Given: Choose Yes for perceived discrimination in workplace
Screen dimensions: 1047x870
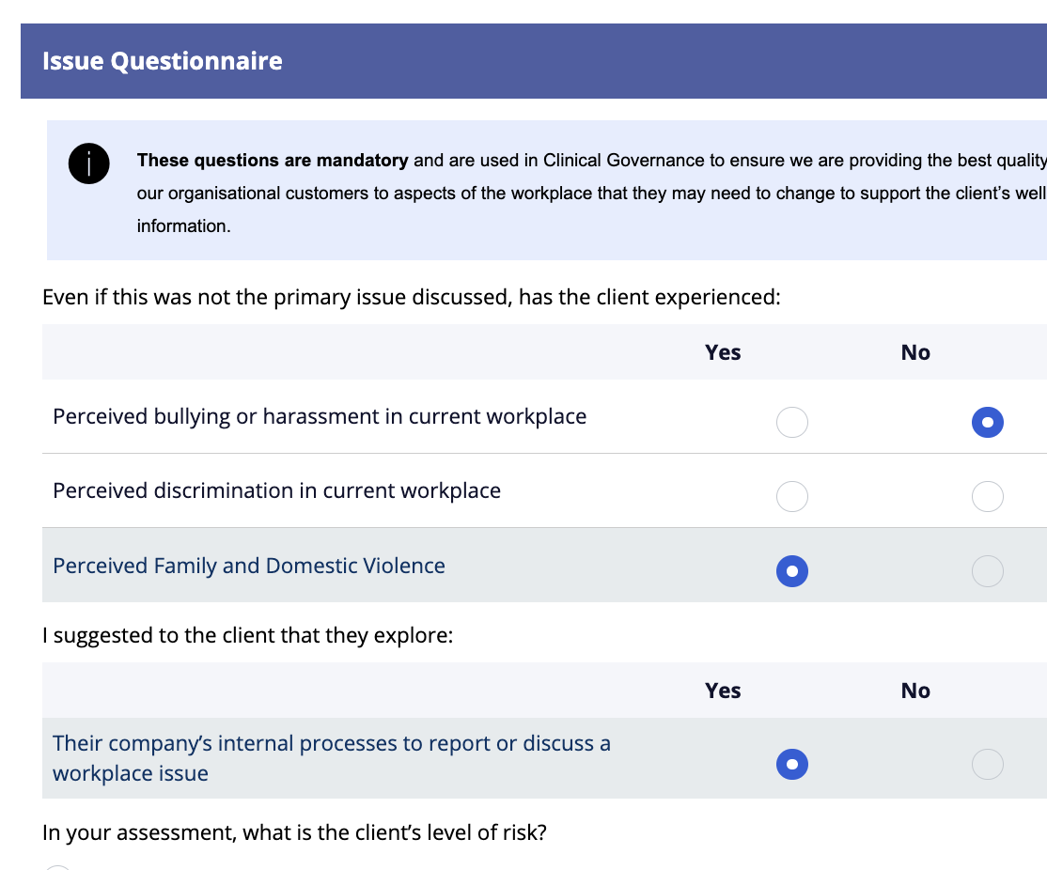Looking at the screenshot, I should (x=791, y=496).
